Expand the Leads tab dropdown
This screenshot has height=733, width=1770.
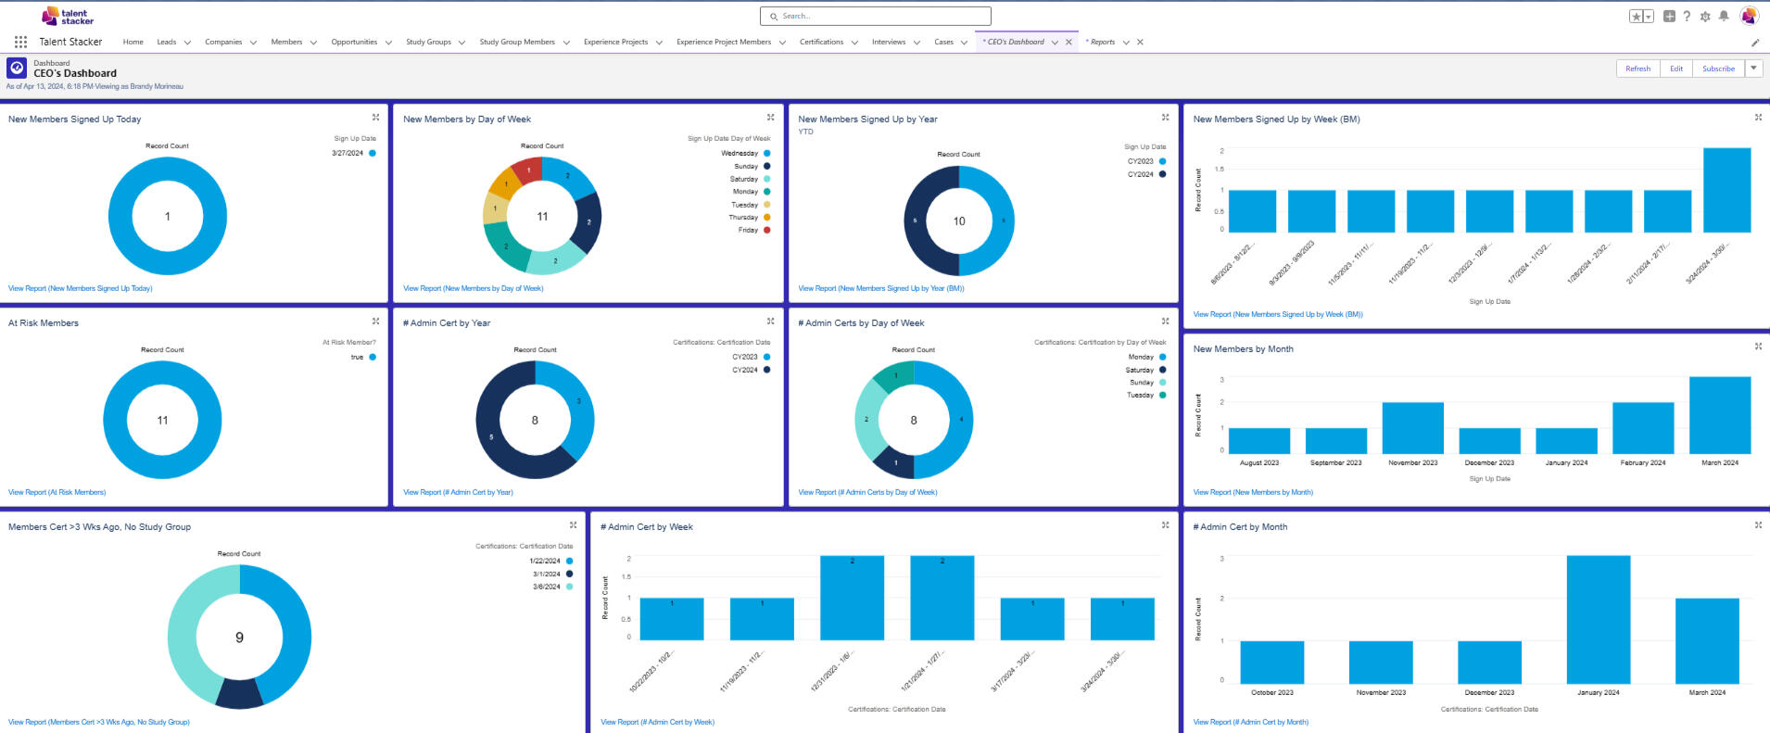187,43
